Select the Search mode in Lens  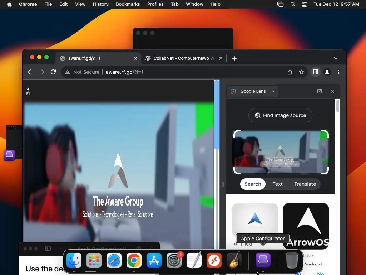[253, 184]
